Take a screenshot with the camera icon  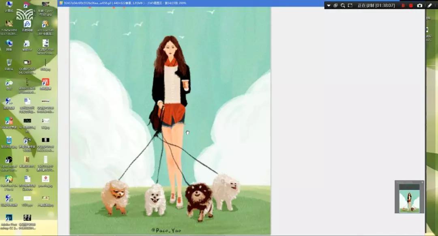tap(420, 6)
